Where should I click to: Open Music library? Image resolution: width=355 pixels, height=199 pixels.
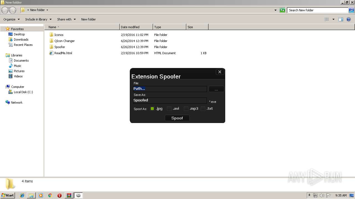[x=17, y=66]
